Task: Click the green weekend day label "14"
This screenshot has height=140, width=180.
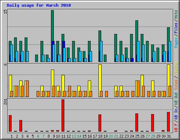Action: (x=79, y=136)
